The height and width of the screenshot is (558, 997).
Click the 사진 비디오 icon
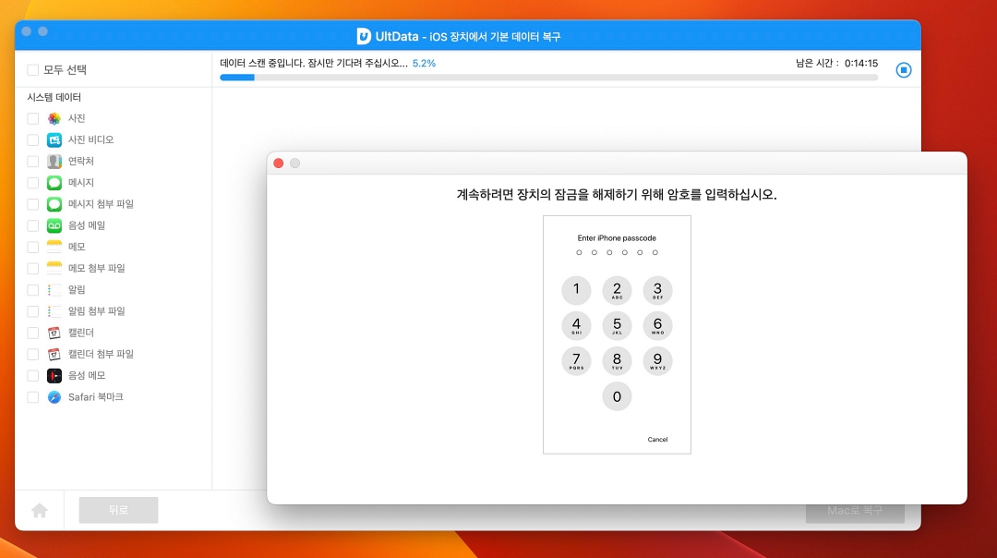(54, 140)
